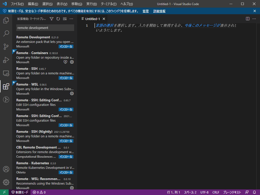The image size is (260, 195).
Task: Click the restricted shield on Remote - Containers
Action: [66, 62]
